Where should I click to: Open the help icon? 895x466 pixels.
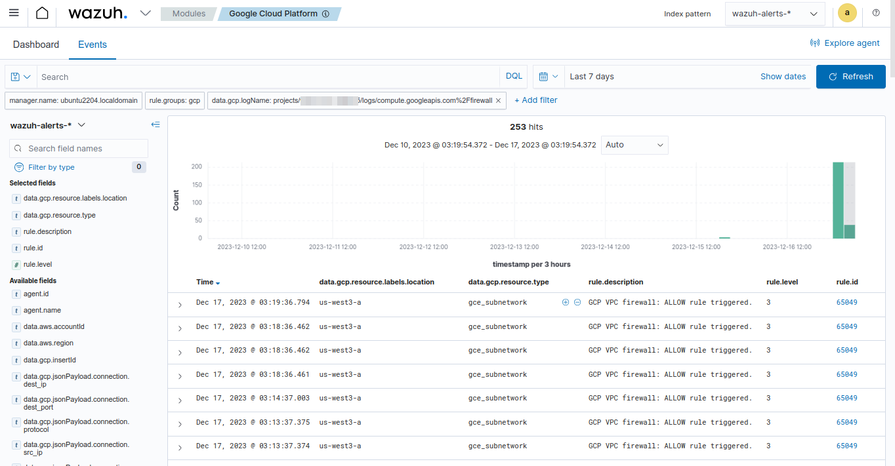[x=876, y=13]
